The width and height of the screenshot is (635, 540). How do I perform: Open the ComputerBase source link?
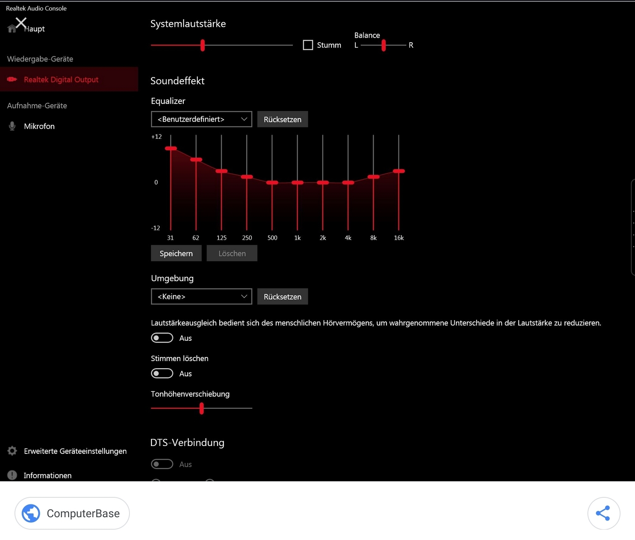(x=72, y=513)
